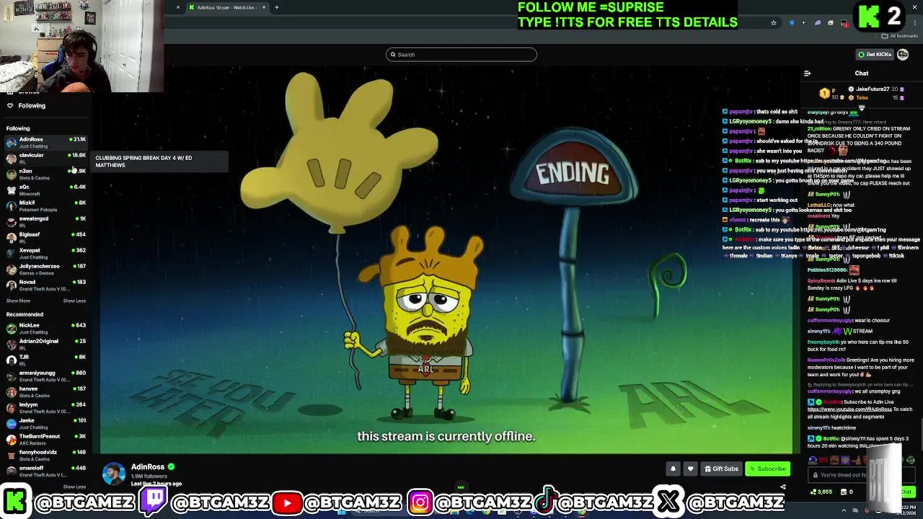The height and width of the screenshot is (519, 923).
Task: Show hidden system tray icons chevron
Action: pos(844,510)
